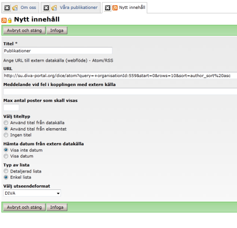
Task: Click the Max antal poster field
Action: pos(11,107)
